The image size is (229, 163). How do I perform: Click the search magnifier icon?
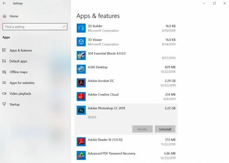(x=64, y=27)
